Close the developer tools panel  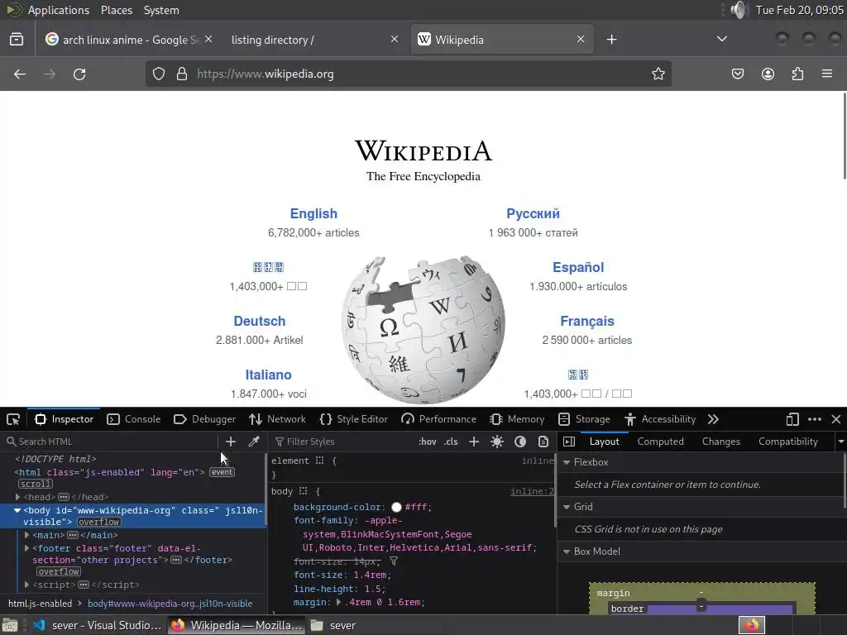pos(836,419)
